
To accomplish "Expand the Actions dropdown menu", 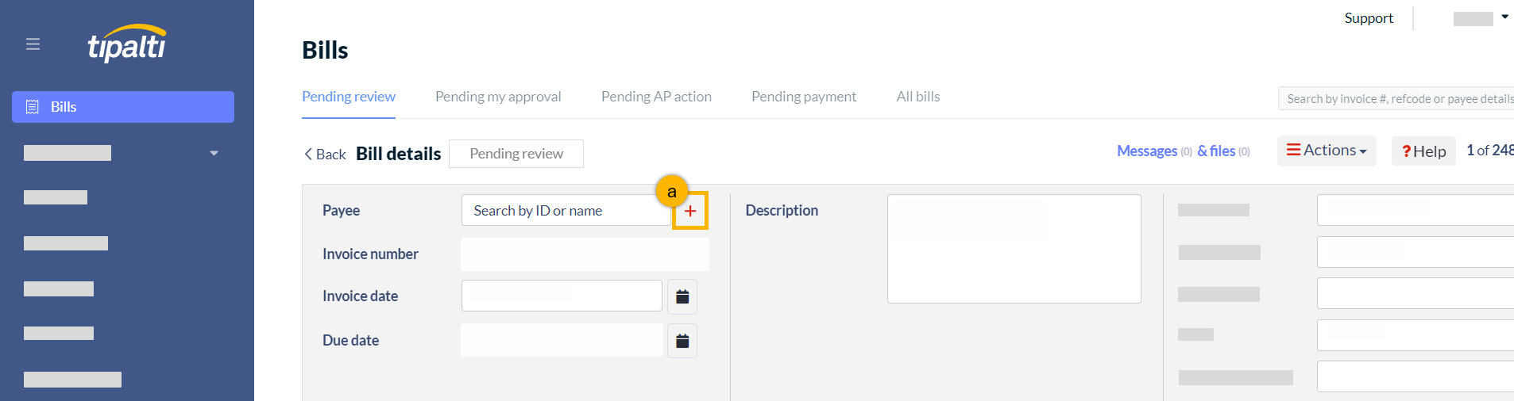I will (x=1327, y=151).
